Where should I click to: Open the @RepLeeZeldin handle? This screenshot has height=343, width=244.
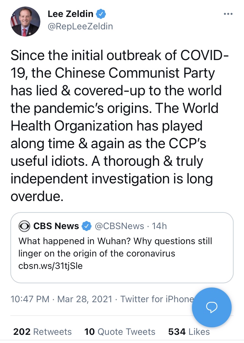point(80,26)
